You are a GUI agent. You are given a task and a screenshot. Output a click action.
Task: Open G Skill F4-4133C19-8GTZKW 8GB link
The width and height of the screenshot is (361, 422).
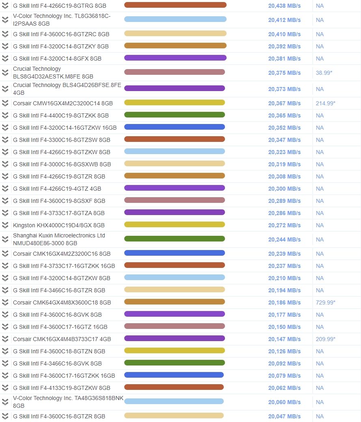[x=62, y=388]
